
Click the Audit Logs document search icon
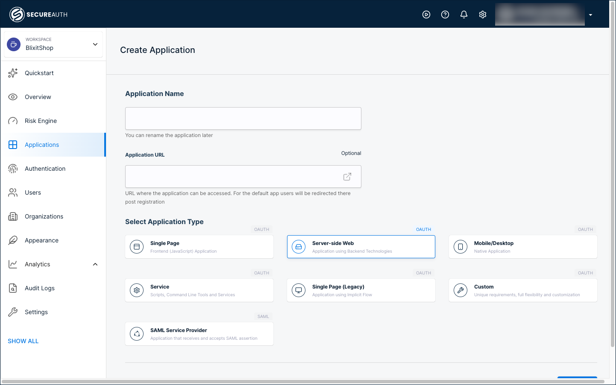tap(13, 288)
